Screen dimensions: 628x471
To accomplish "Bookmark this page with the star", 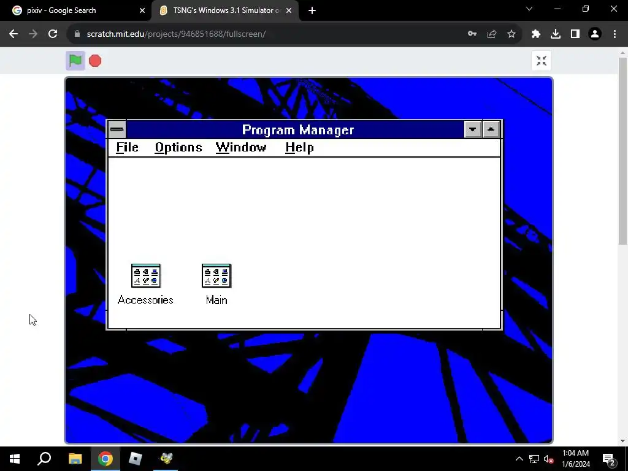I will point(511,34).
